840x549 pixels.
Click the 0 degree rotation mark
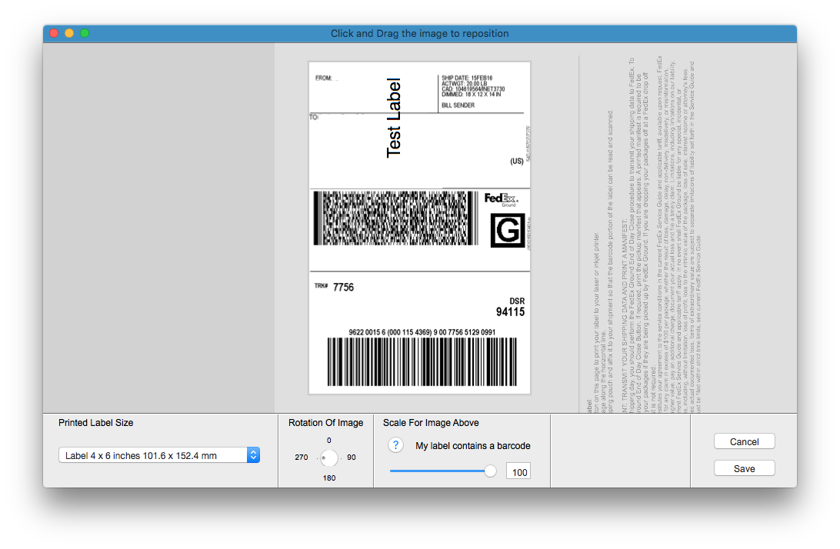click(x=329, y=440)
